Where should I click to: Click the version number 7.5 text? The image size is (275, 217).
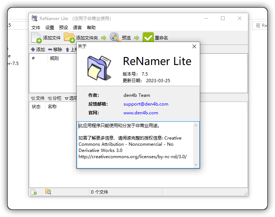145,74
